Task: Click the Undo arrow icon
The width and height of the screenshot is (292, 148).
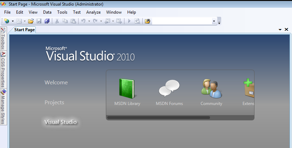Action: (83, 21)
